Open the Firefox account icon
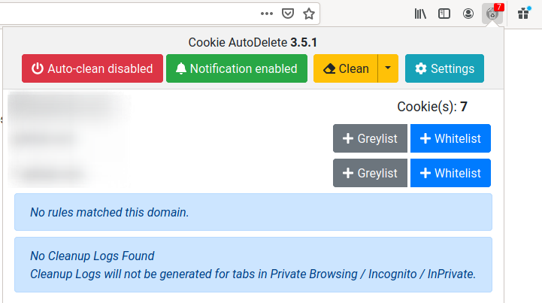The height and width of the screenshot is (303, 542). click(x=468, y=13)
